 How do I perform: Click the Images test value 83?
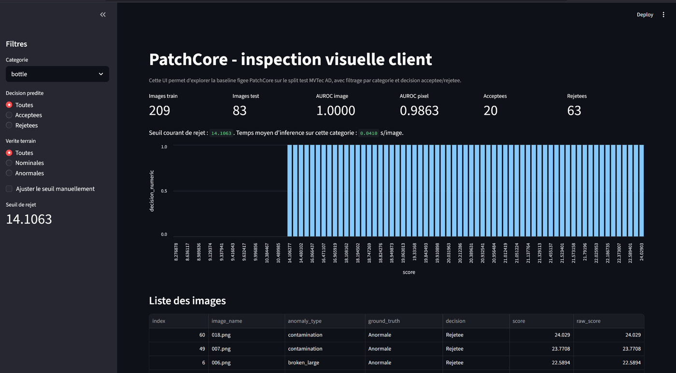pyautogui.click(x=239, y=111)
